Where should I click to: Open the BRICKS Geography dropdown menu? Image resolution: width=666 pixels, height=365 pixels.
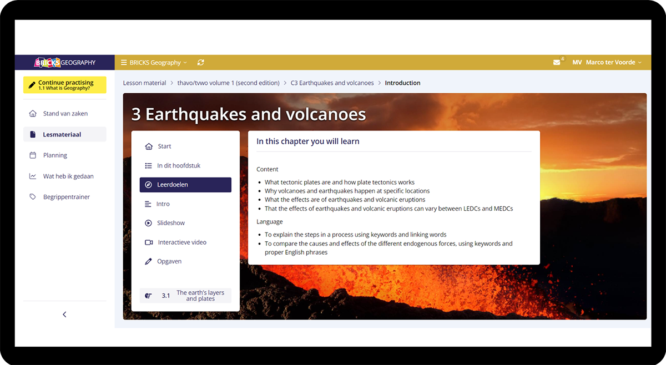tap(154, 63)
